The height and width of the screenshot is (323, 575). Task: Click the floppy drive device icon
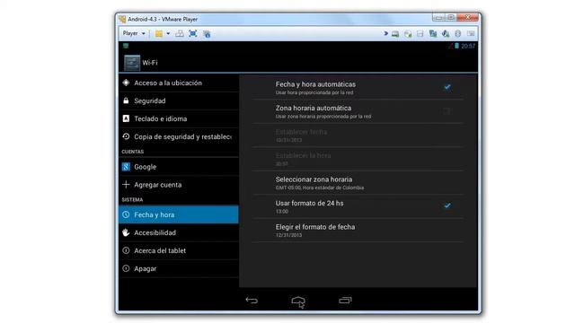[x=420, y=34]
